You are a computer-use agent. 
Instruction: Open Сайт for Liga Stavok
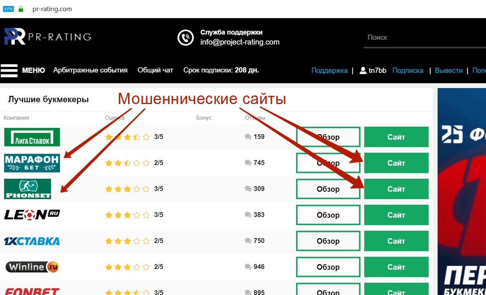(396, 137)
